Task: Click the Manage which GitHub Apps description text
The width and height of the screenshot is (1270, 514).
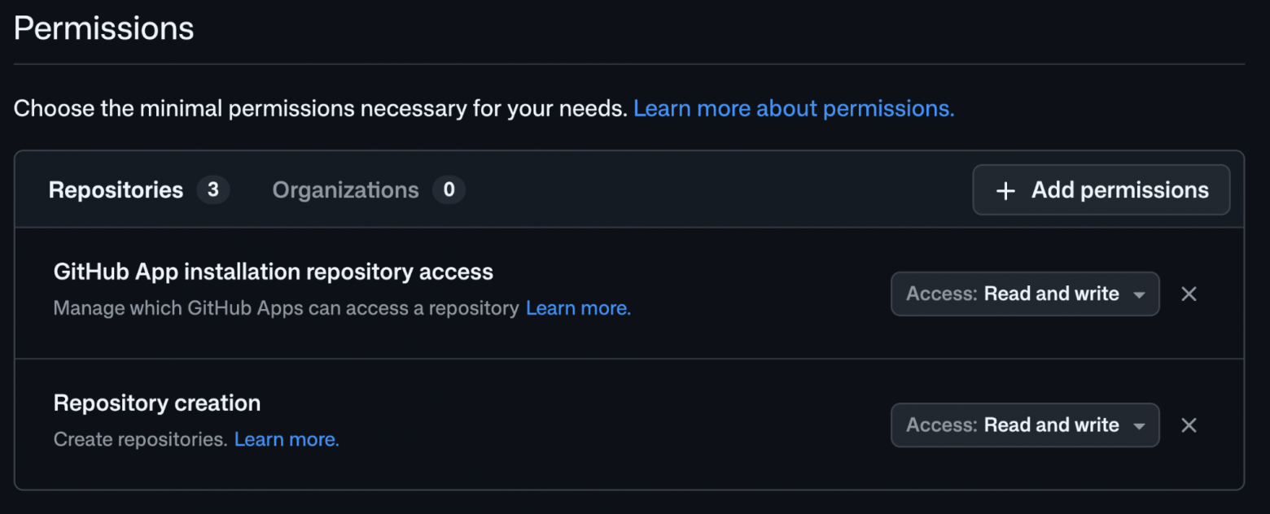Action: pos(287,308)
